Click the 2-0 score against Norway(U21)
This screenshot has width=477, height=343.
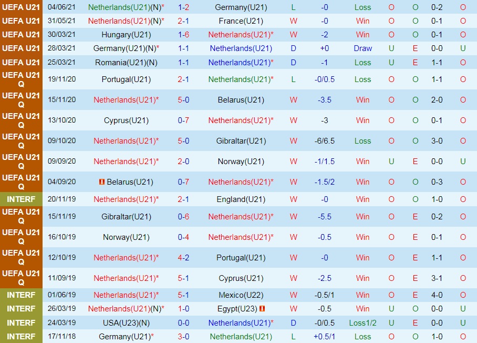[x=183, y=161]
